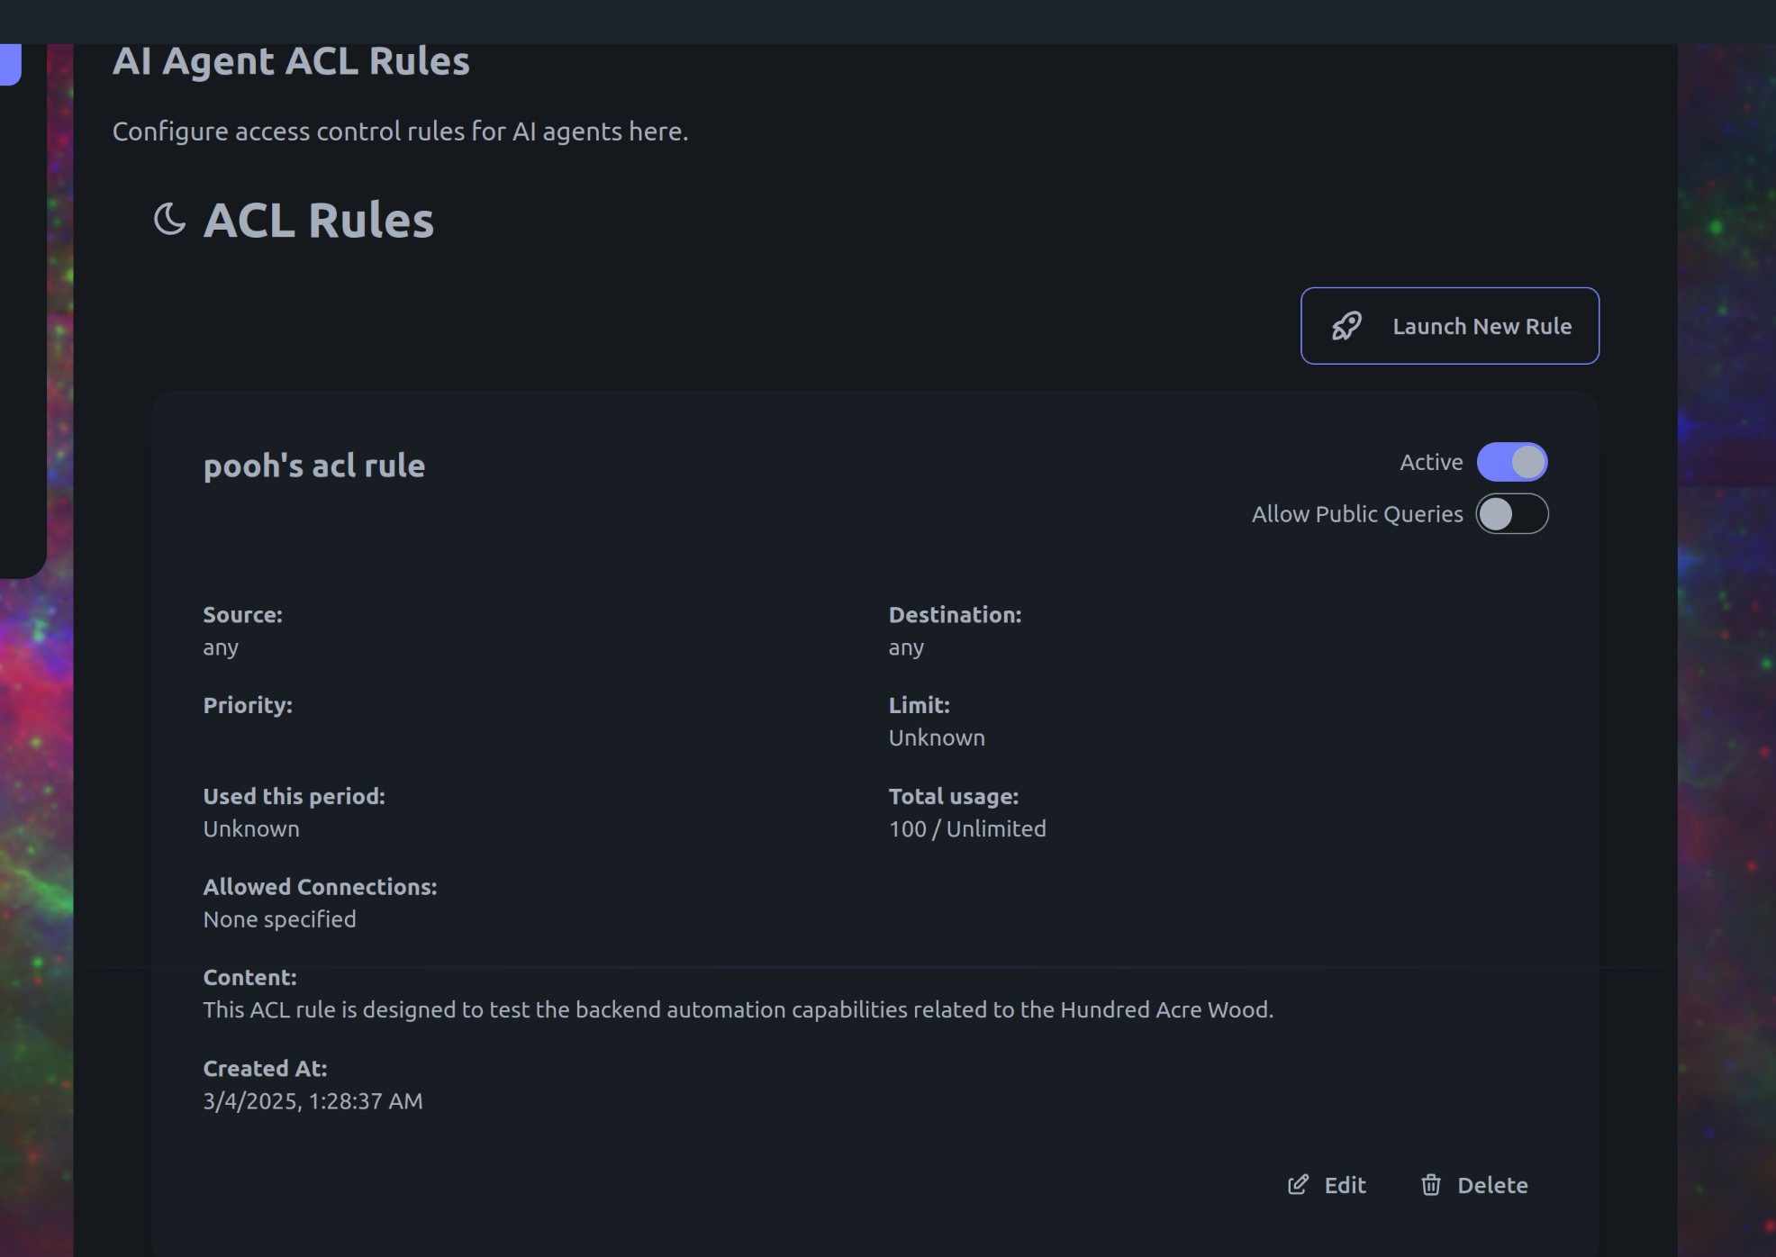Click the rocket icon in Launch New Rule
The height and width of the screenshot is (1257, 1776).
(1346, 326)
